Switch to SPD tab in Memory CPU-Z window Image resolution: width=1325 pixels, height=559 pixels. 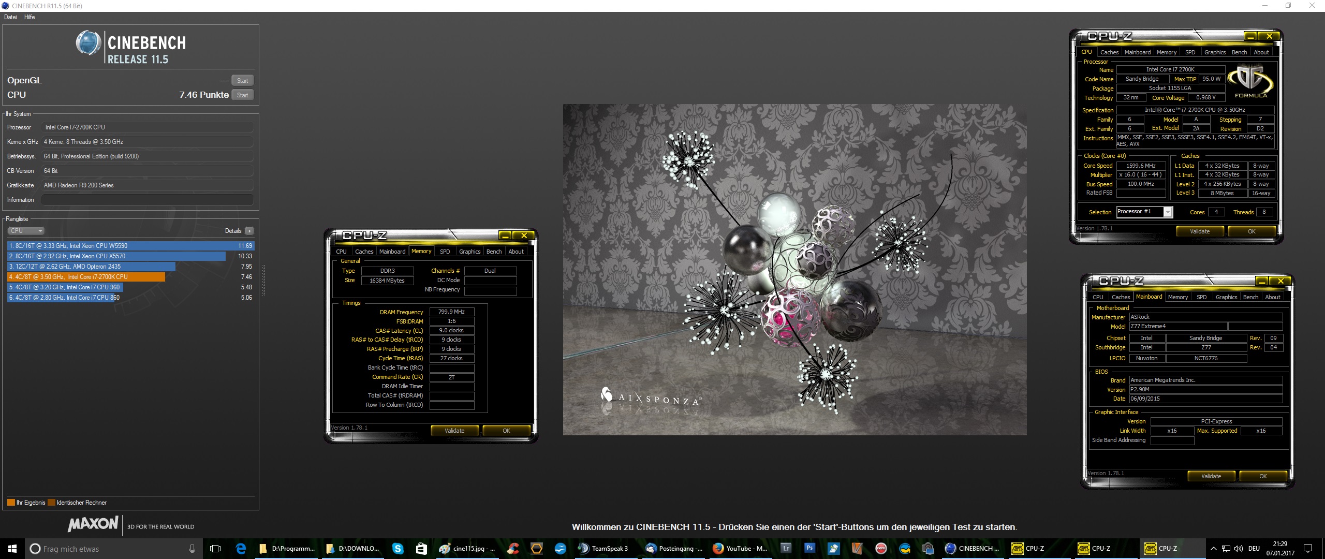click(445, 252)
